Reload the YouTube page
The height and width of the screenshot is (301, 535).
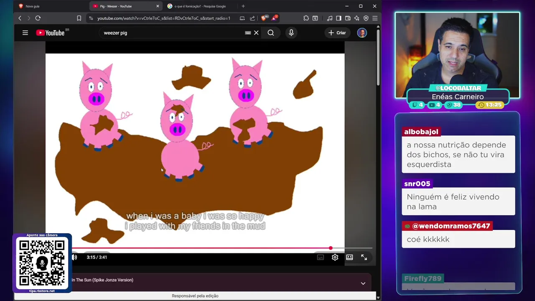coord(38,18)
